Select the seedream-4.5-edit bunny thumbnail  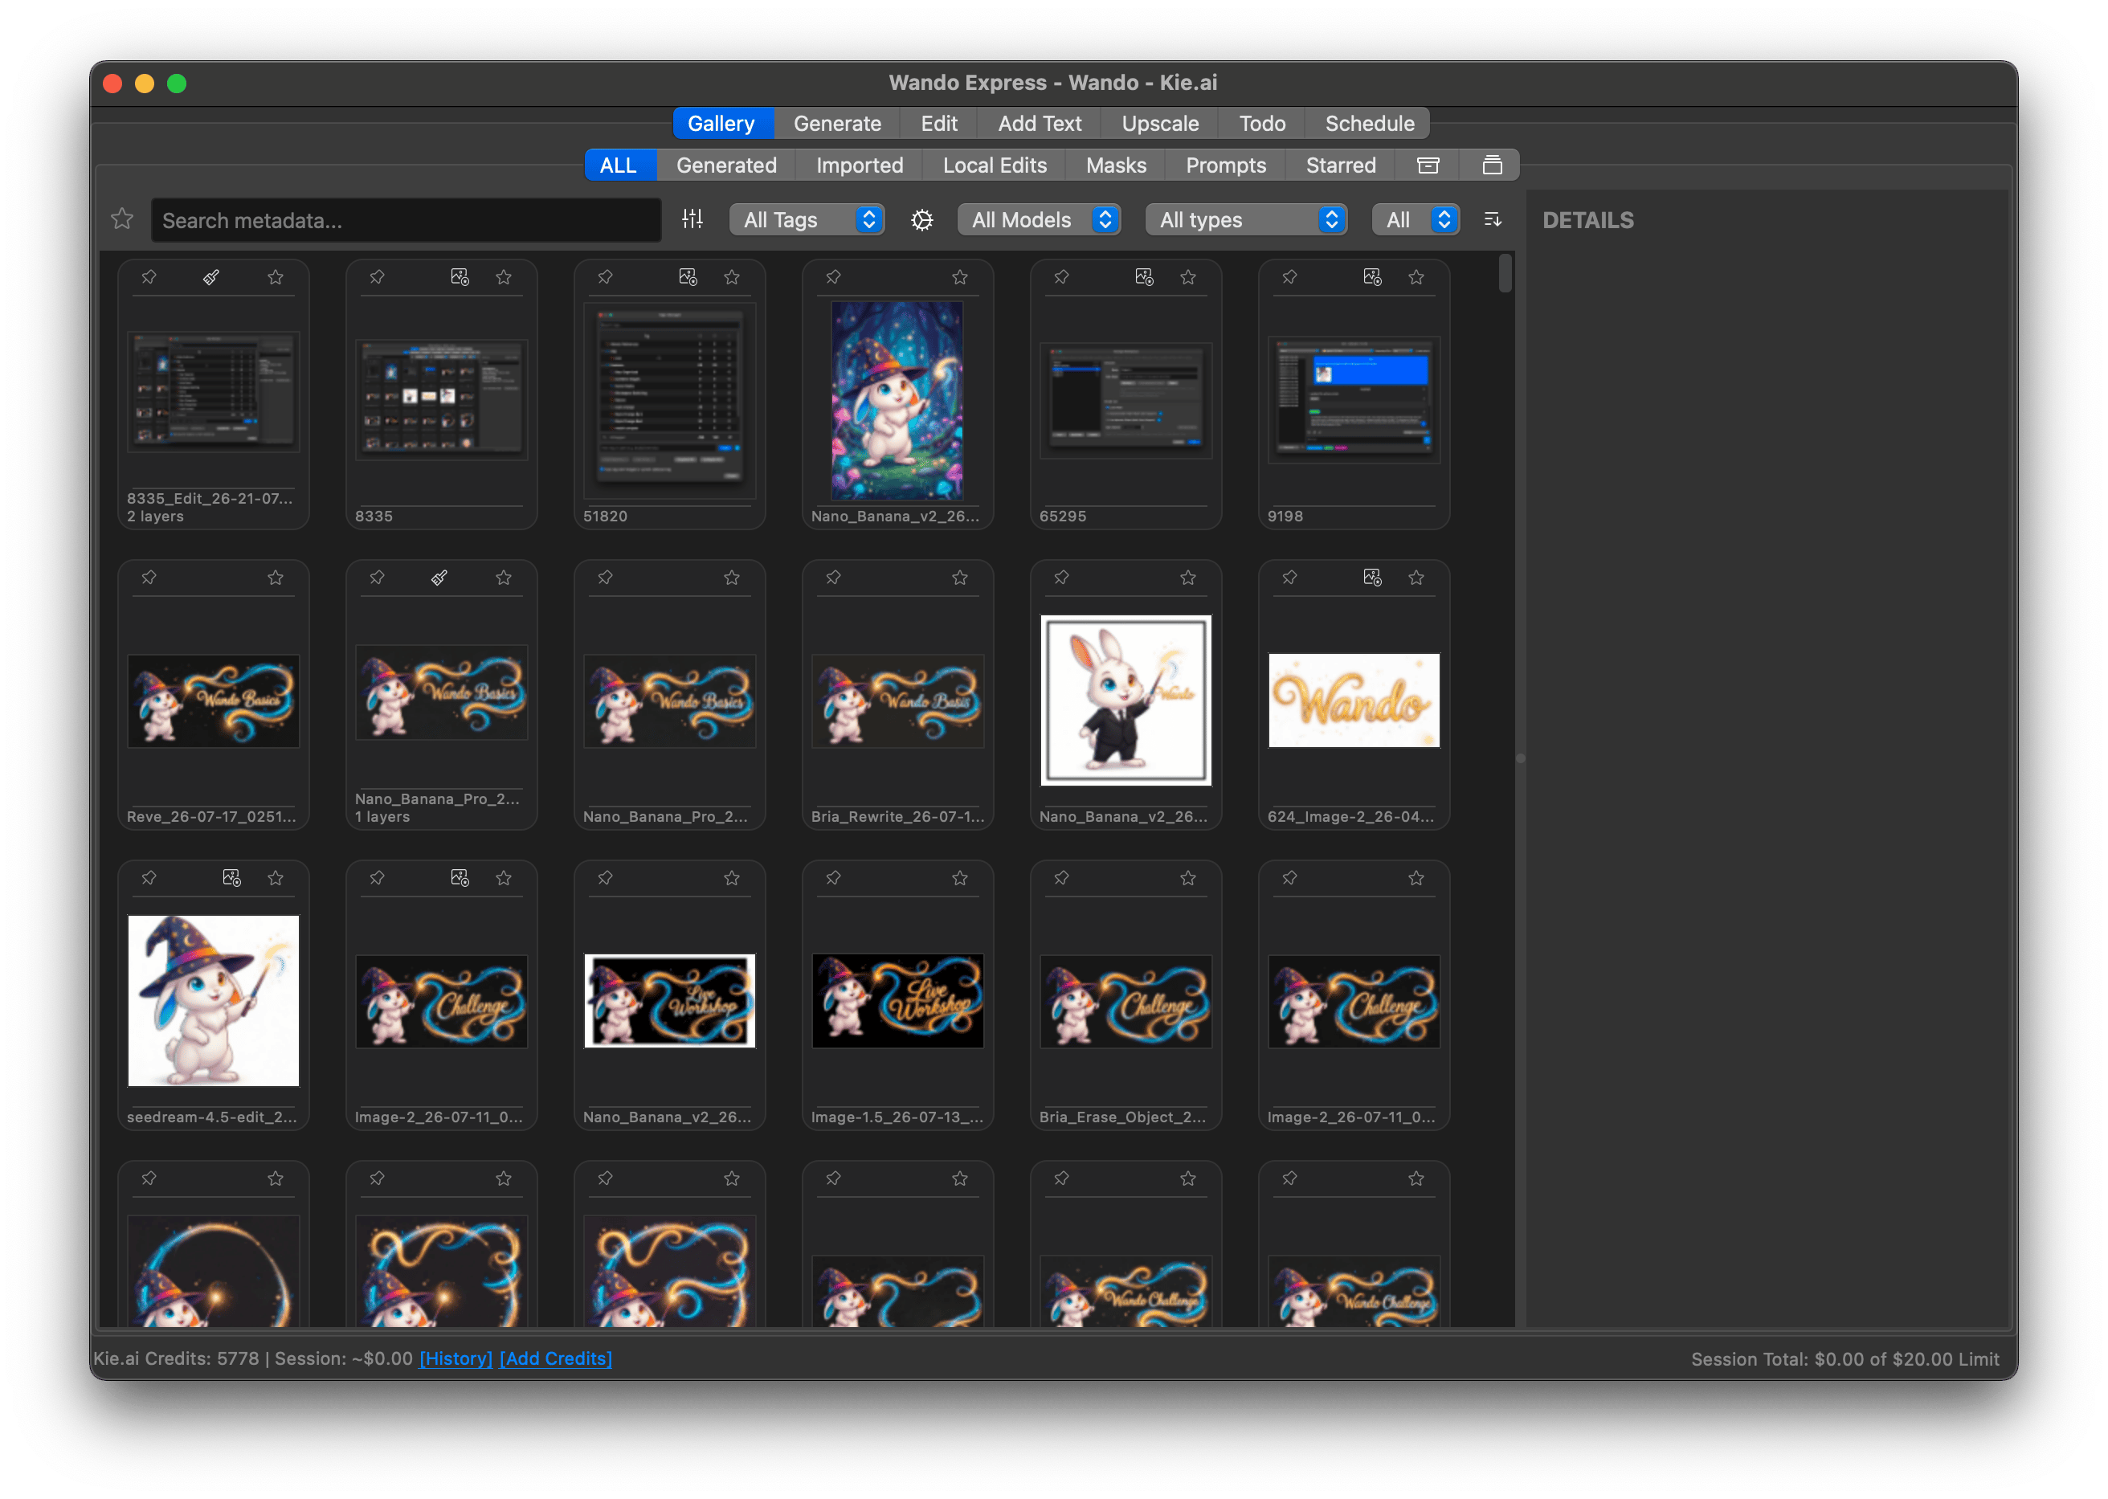click(213, 1001)
